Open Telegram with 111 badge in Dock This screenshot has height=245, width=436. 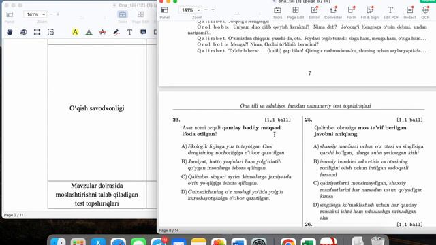click(159, 242)
